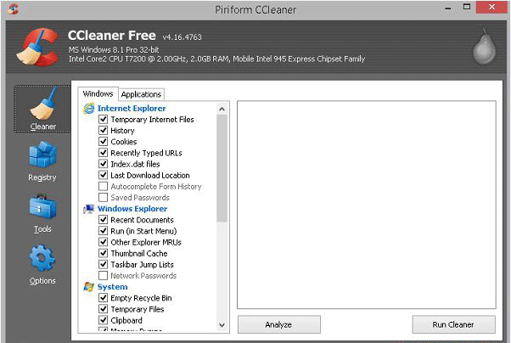Switch to the Applications tab

141,94
